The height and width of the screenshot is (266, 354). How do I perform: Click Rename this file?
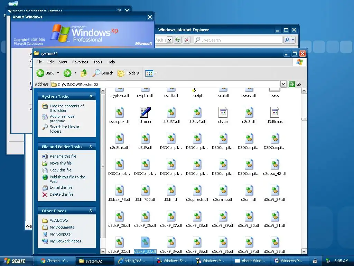tap(63, 156)
